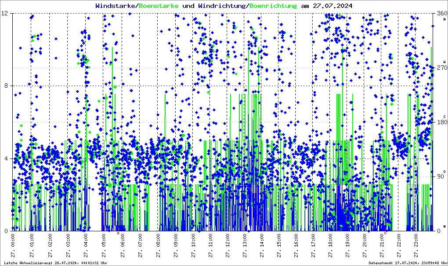Click the date '27.07.2024' in the title

coord(332,6)
